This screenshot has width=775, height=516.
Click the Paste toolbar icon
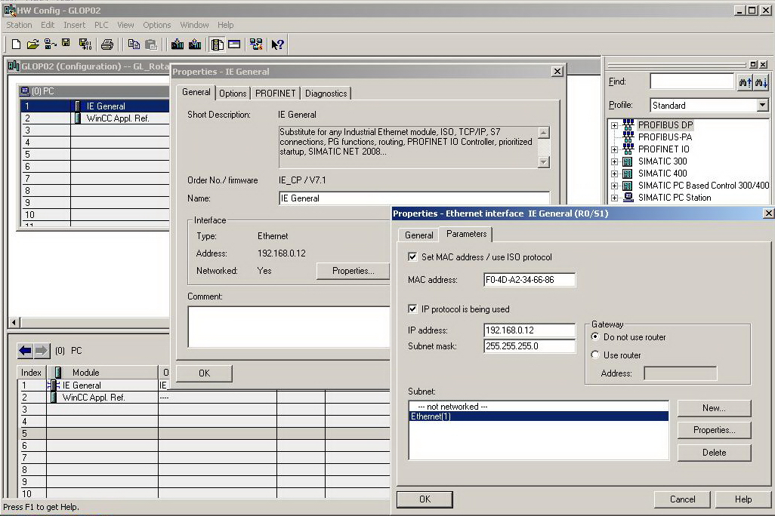[151, 45]
